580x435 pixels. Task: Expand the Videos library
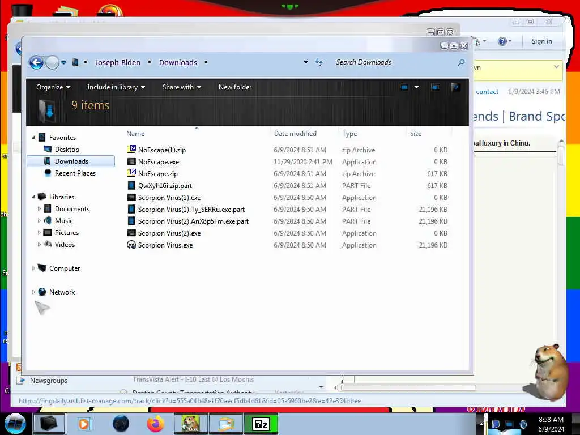click(39, 245)
